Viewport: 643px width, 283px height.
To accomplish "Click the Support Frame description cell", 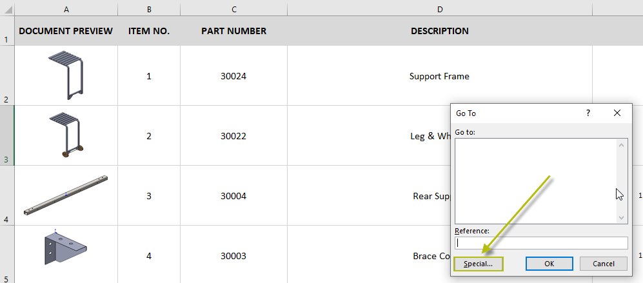I will click(x=439, y=76).
